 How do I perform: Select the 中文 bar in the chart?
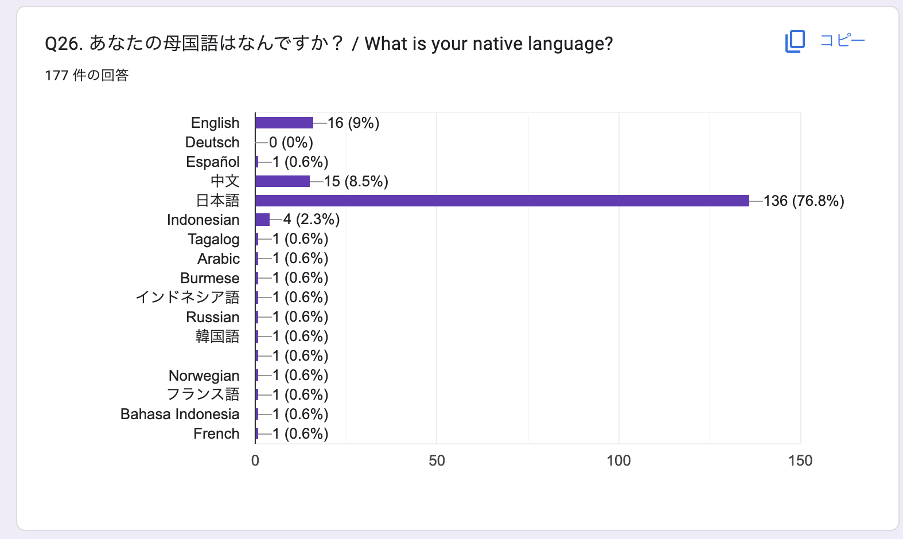tap(283, 181)
